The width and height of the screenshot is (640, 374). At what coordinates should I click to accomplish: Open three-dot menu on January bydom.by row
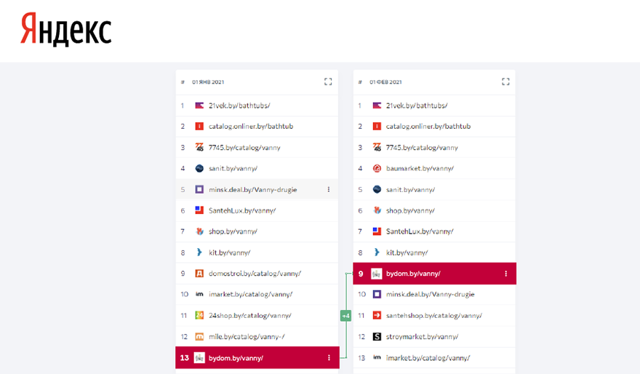pyautogui.click(x=329, y=358)
